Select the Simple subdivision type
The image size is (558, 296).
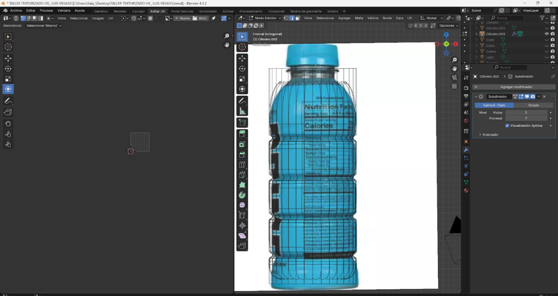tap(533, 105)
